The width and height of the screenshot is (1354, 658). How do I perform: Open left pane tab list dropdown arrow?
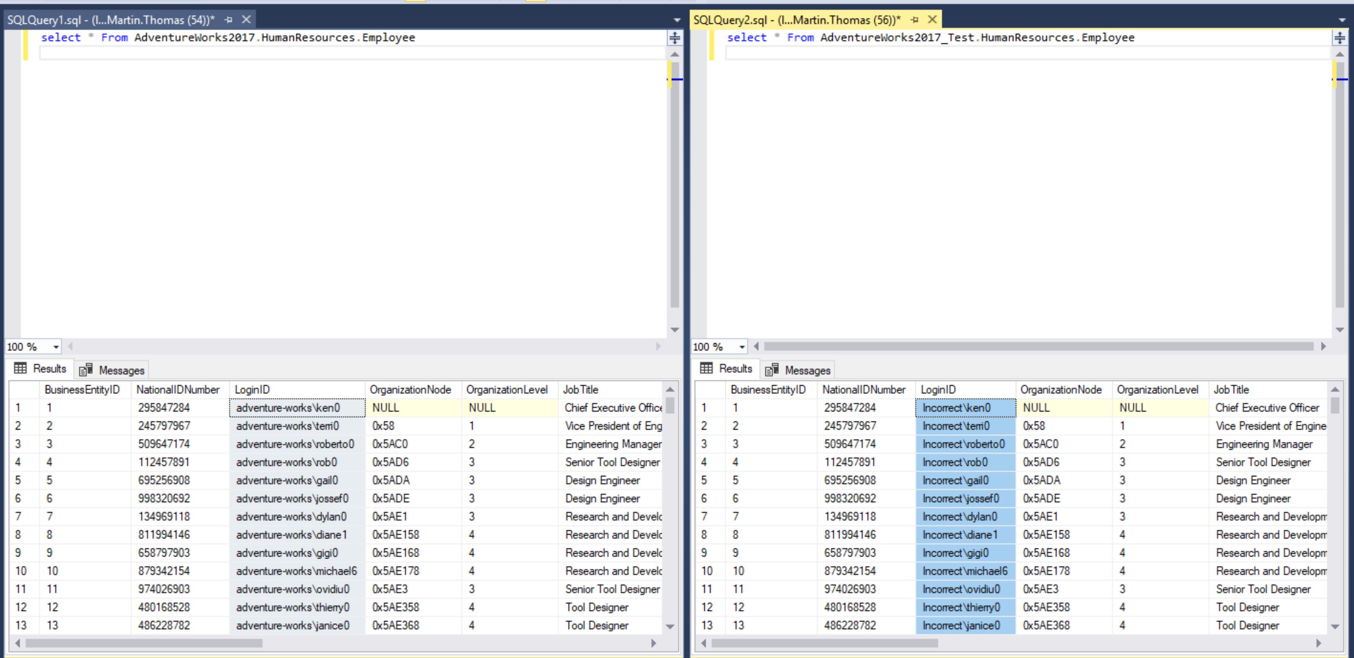(677, 21)
